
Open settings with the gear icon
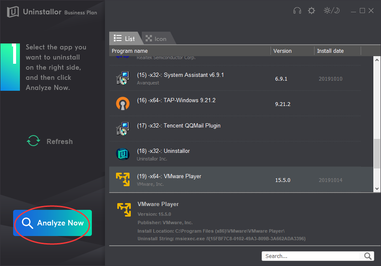click(x=311, y=11)
